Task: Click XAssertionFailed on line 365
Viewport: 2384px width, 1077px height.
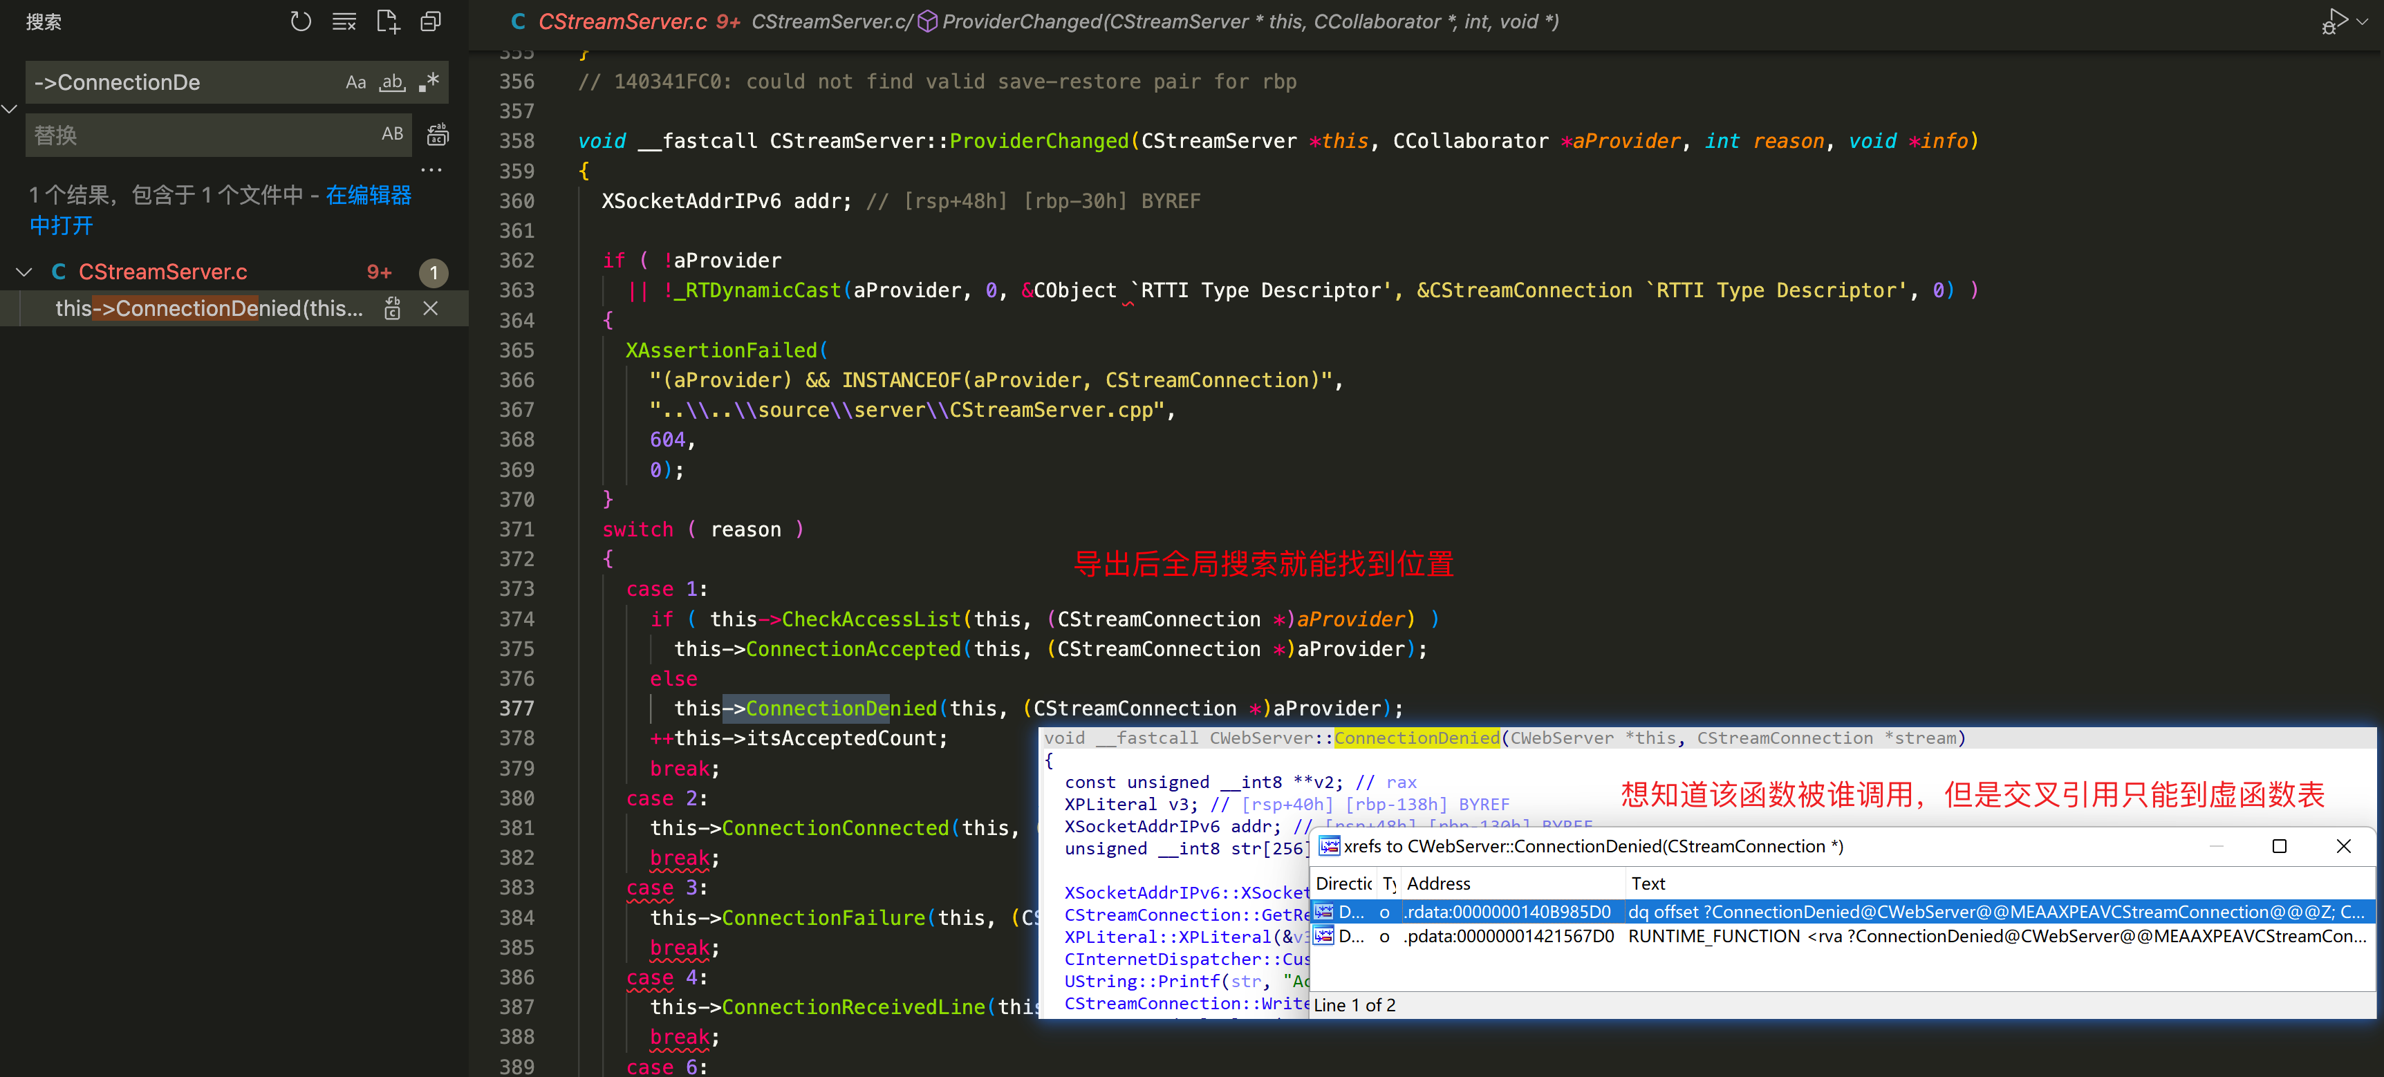Action: (722, 350)
